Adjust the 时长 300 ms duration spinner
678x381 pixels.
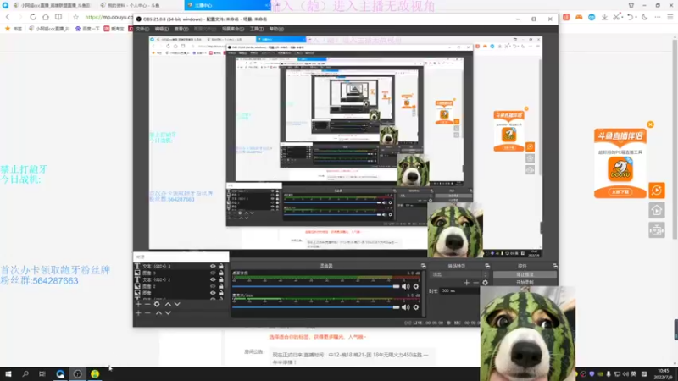coord(458,290)
